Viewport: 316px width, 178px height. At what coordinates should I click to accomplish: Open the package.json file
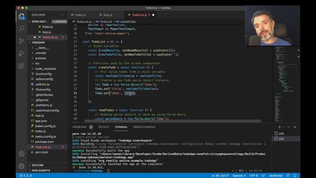(47, 142)
